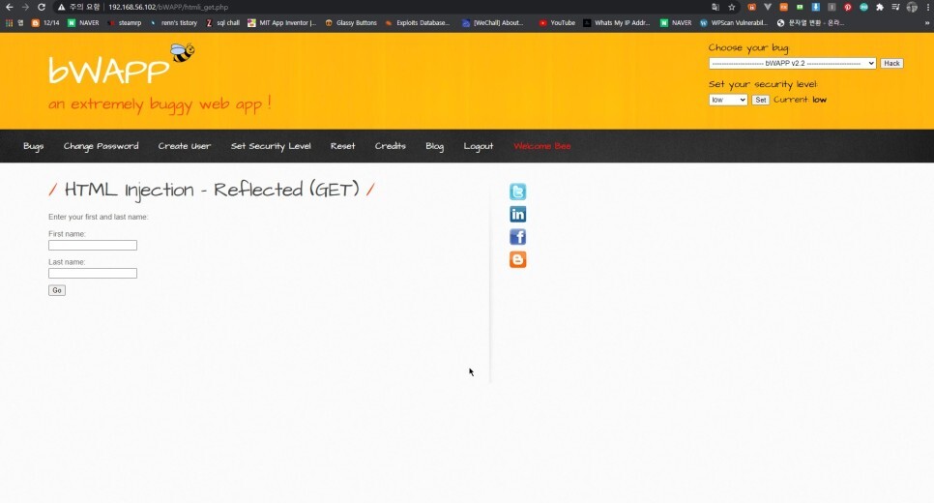Screen dimensions: 934x503
Task: Go back with the browser back arrow
Action: coord(9,7)
